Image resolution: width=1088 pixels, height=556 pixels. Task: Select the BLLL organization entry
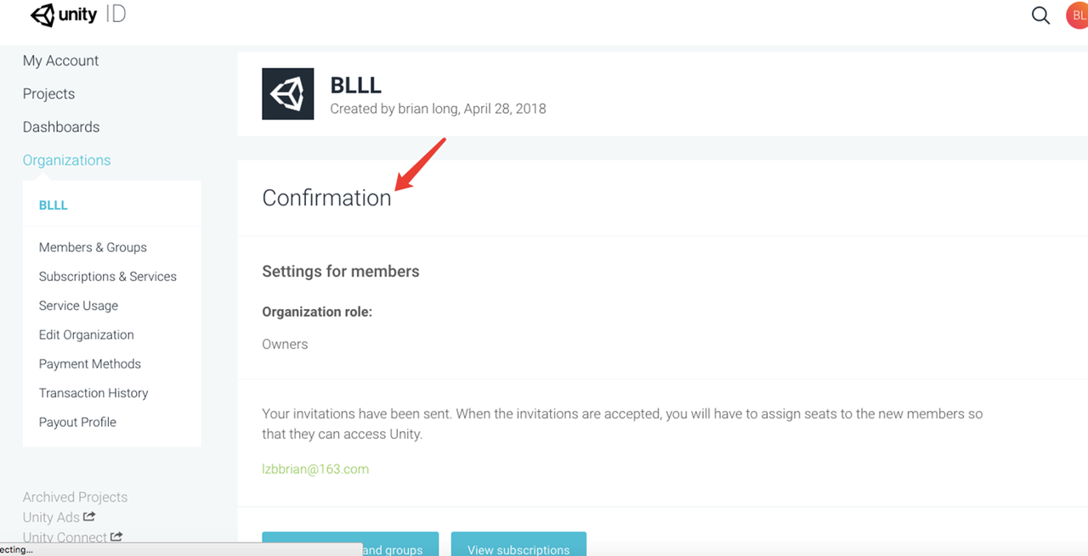pyautogui.click(x=54, y=205)
